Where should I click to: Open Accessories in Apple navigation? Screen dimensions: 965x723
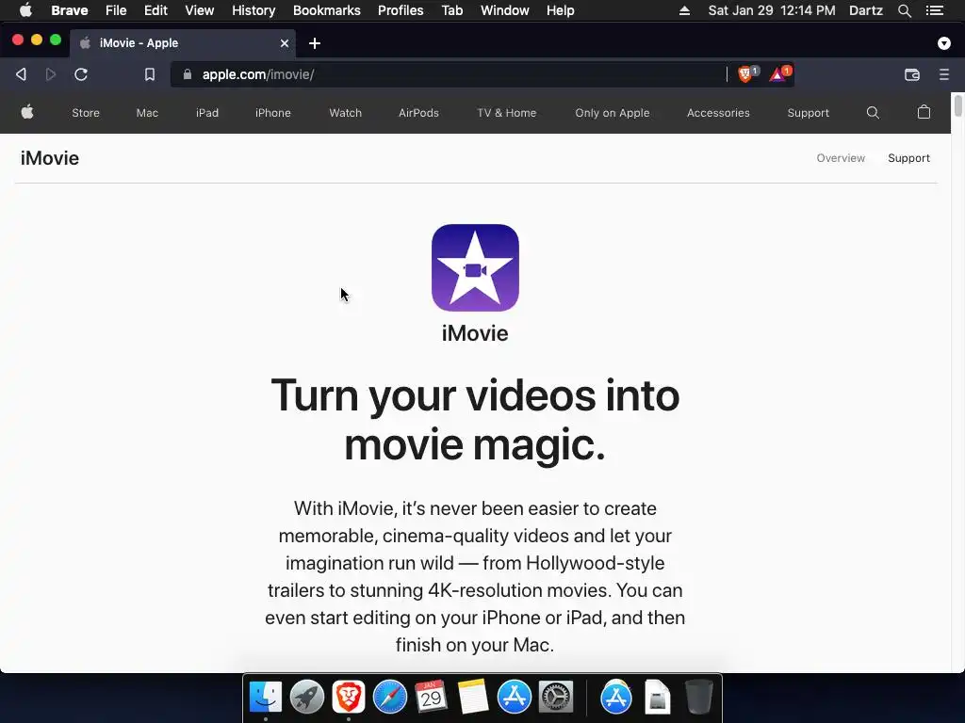coord(718,113)
